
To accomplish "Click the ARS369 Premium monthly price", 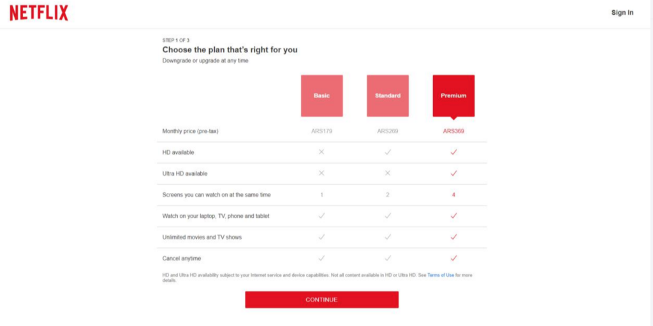I will pos(453,131).
